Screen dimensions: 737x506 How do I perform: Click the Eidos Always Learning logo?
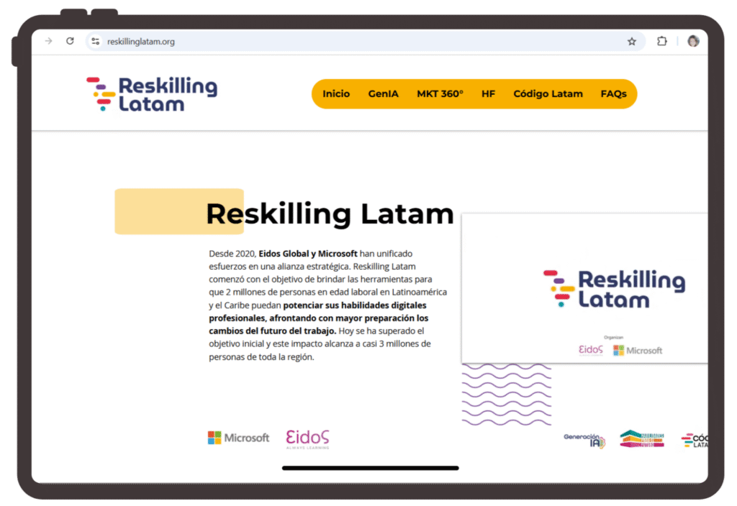(307, 438)
